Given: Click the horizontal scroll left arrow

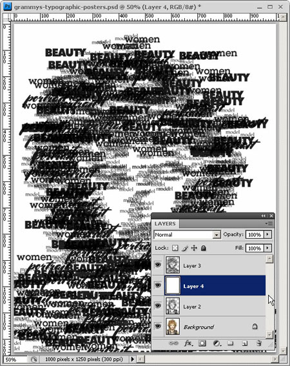Looking at the screenshot, I should pos(140,360).
